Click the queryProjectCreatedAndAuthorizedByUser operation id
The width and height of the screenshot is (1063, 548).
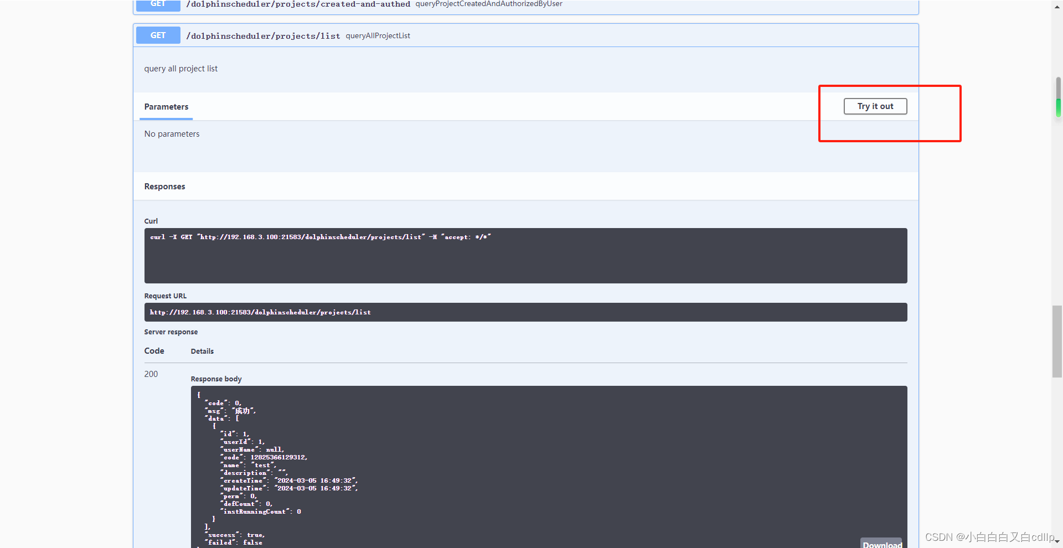(489, 4)
